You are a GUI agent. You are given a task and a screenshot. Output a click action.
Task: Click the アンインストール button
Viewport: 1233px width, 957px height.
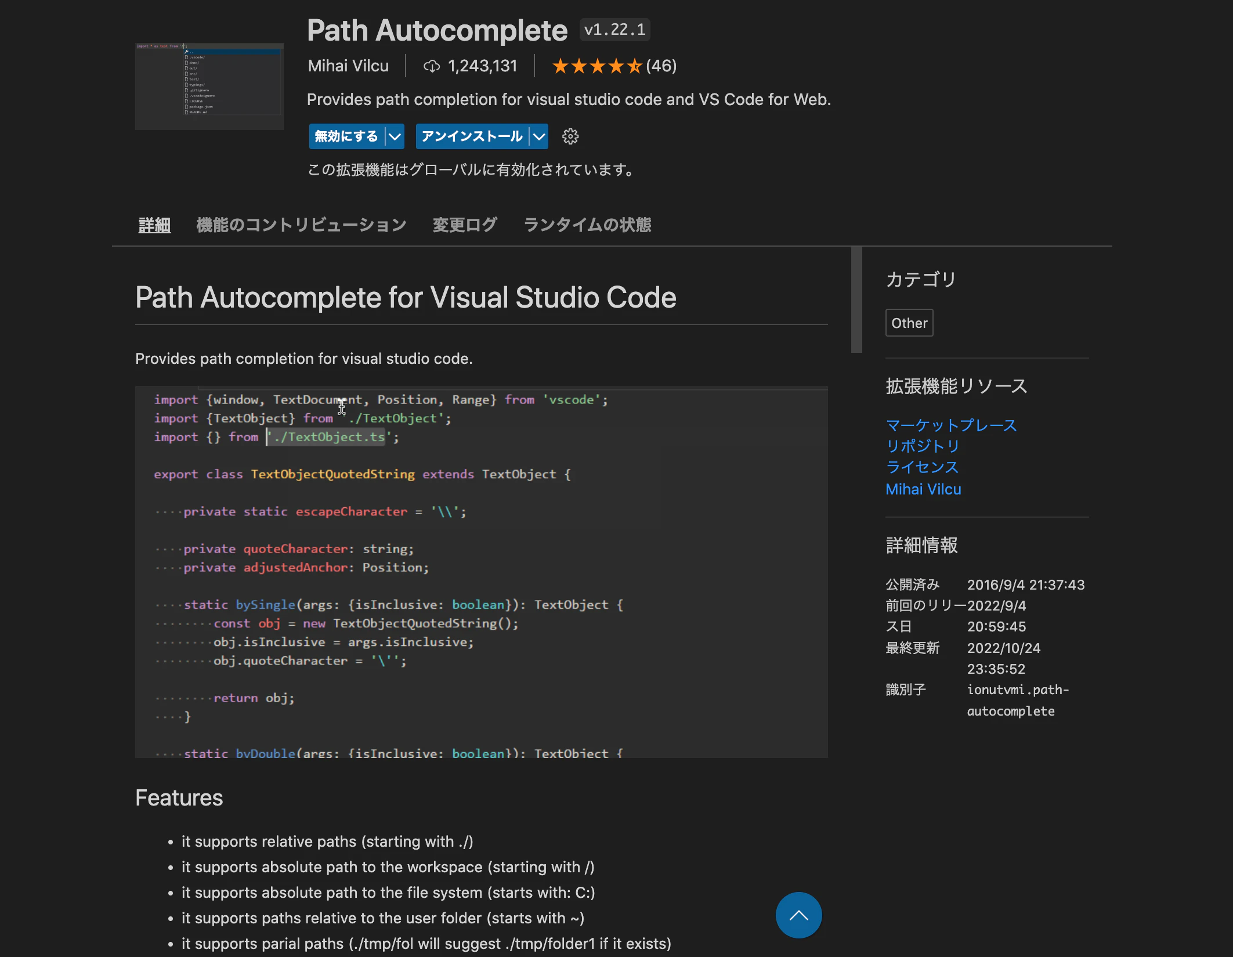click(x=472, y=136)
